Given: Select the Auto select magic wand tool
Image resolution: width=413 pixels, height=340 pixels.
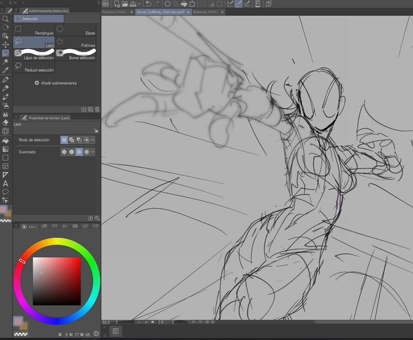Looking at the screenshot, I should (5, 61).
